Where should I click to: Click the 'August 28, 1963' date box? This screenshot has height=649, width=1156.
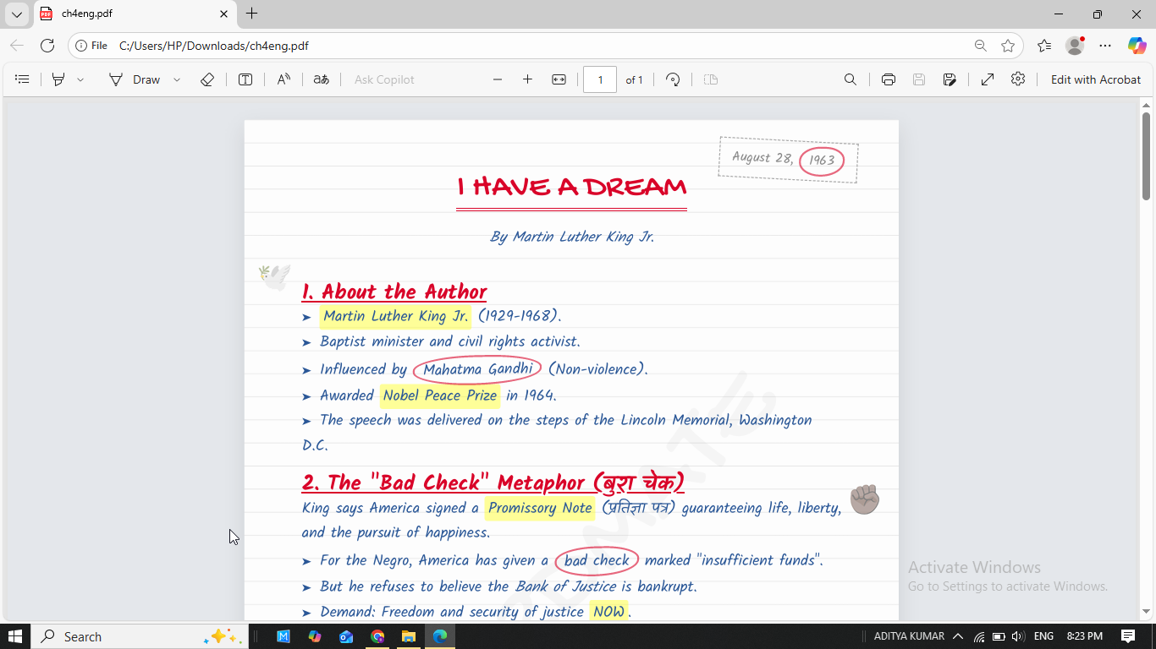tap(788, 160)
